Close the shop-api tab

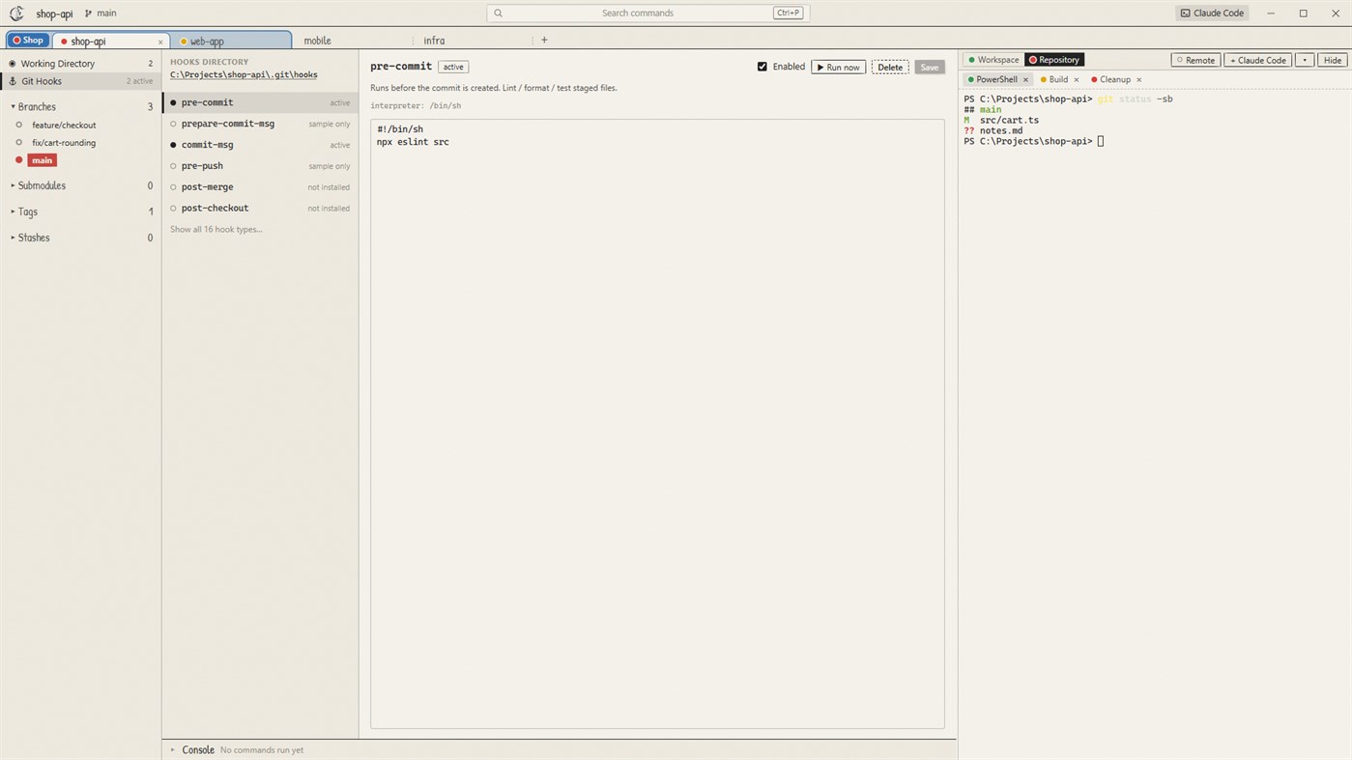coord(160,42)
